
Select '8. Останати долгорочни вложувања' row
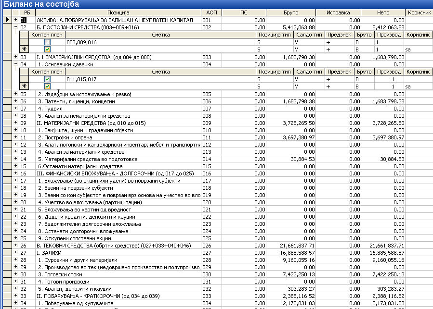[x=83, y=231]
